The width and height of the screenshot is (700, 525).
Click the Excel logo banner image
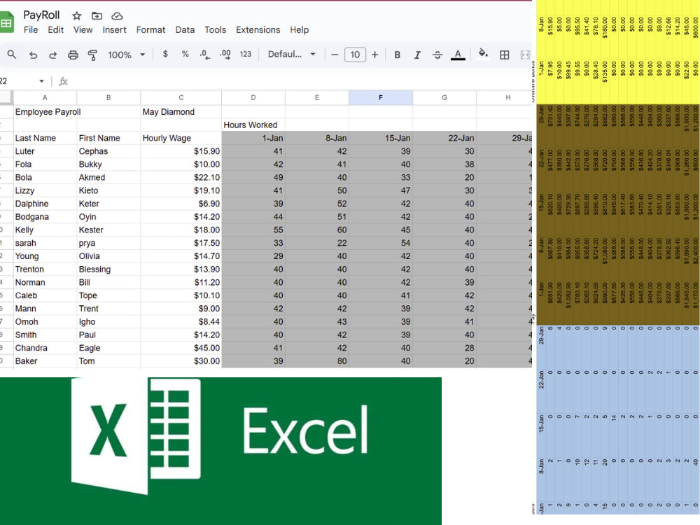pos(220,451)
